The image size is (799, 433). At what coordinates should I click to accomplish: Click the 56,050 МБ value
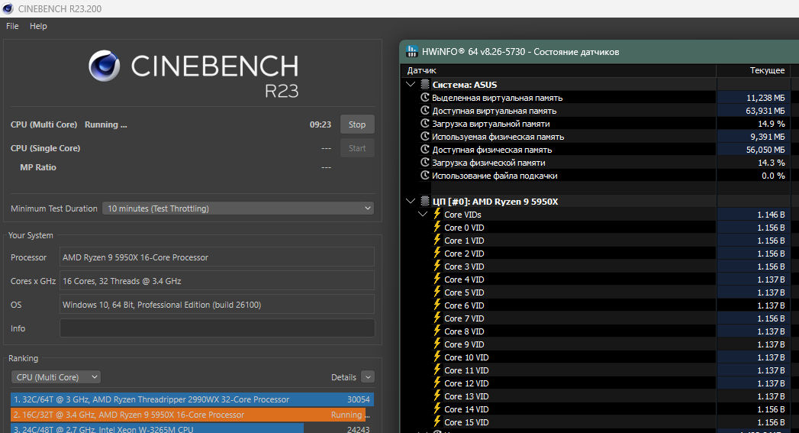click(x=765, y=150)
